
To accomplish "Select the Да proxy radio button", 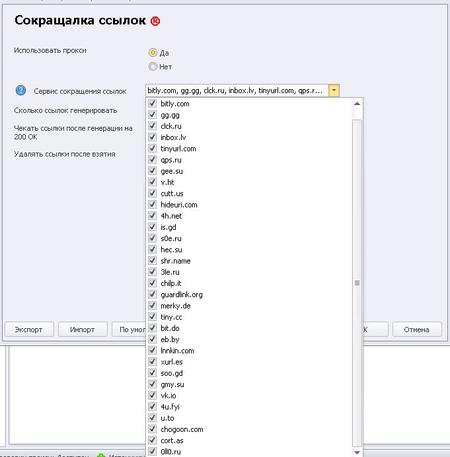I will (x=153, y=53).
